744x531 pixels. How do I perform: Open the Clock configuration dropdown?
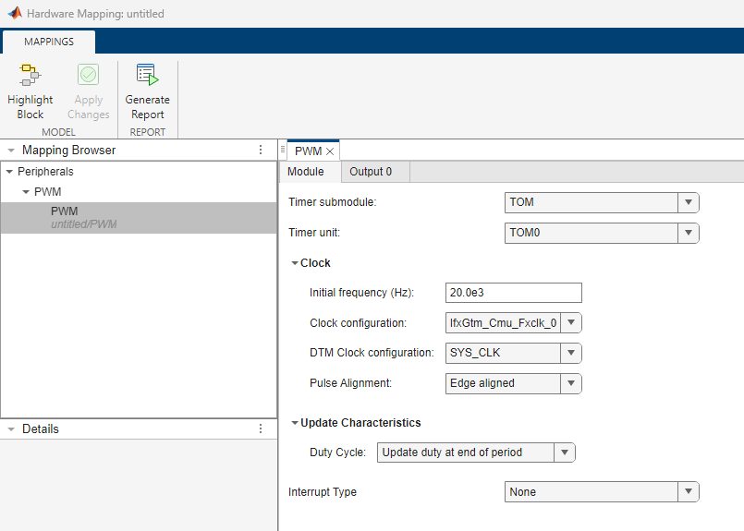(x=571, y=322)
